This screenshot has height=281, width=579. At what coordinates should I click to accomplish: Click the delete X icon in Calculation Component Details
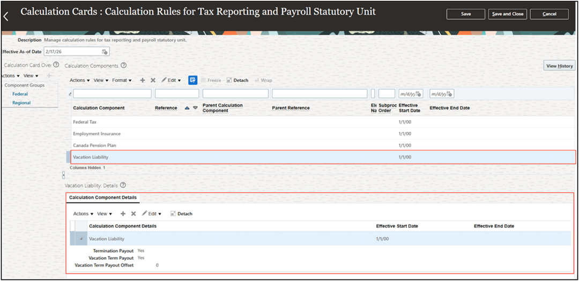(133, 214)
